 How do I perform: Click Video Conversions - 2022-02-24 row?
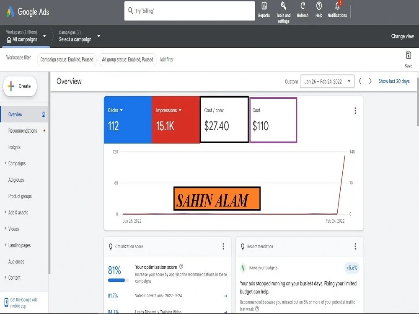point(168,296)
